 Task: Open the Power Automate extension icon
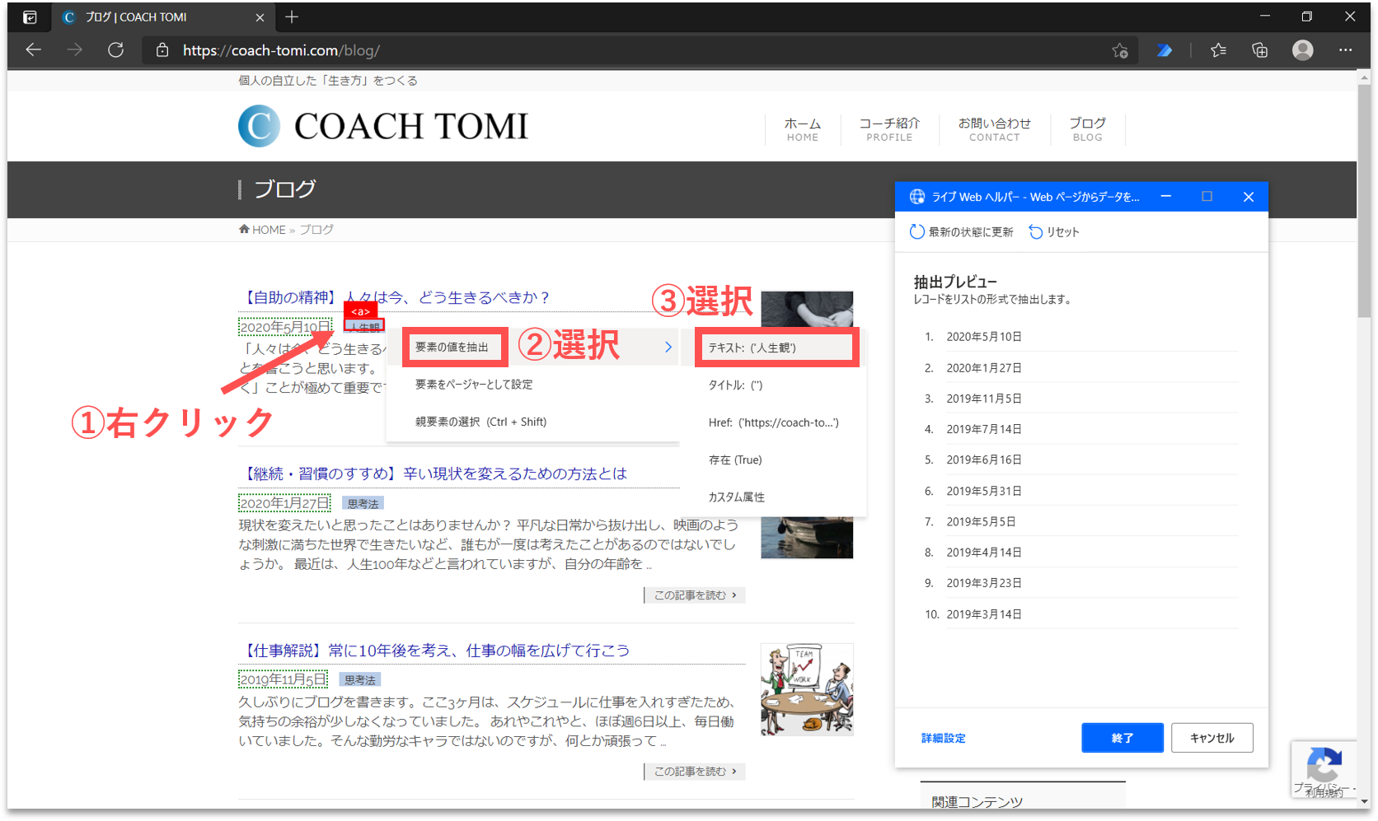pyautogui.click(x=1164, y=50)
